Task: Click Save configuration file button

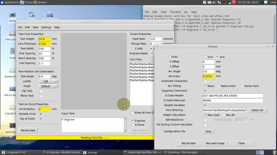Action: (x=208, y=131)
